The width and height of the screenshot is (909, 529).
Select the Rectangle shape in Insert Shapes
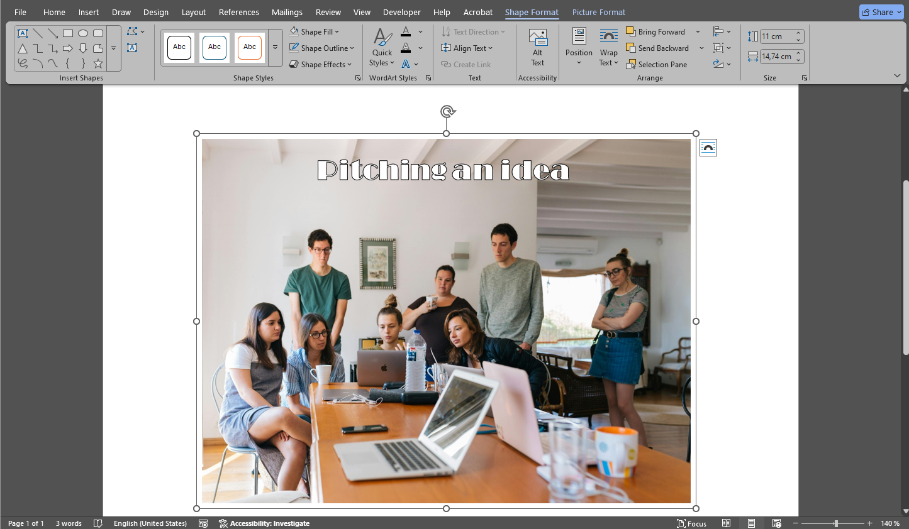point(67,33)
